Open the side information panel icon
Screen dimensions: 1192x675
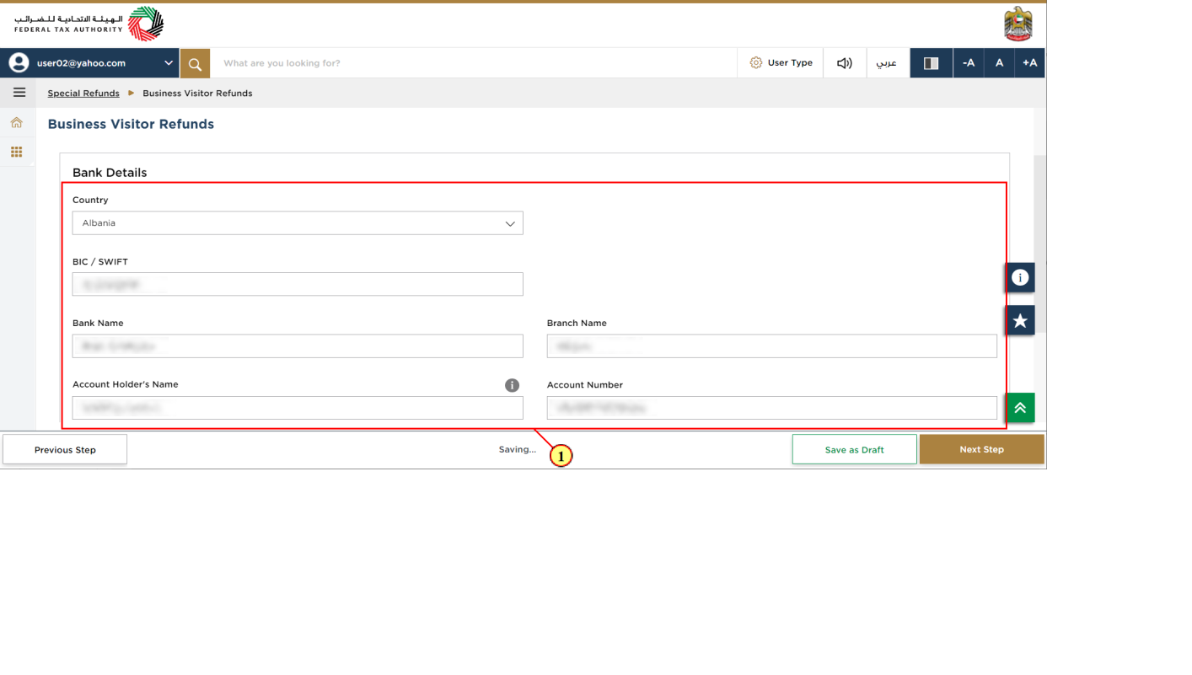coord(1020,277)
